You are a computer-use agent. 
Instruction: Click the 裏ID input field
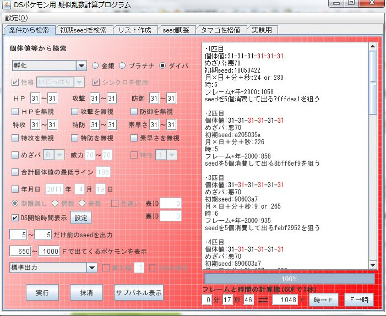[171, 216]
